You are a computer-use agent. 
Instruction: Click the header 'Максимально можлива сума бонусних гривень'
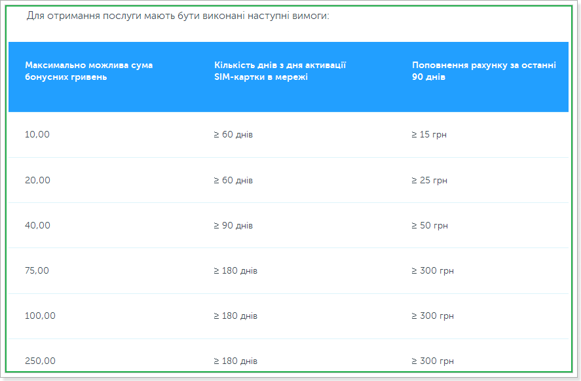point(89,71)
